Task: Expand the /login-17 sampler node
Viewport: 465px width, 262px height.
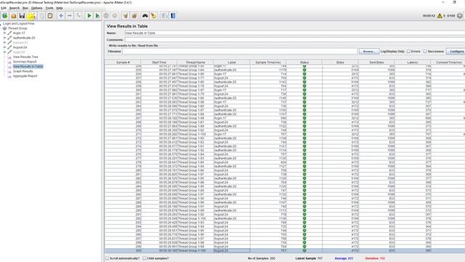Action: 5,33
